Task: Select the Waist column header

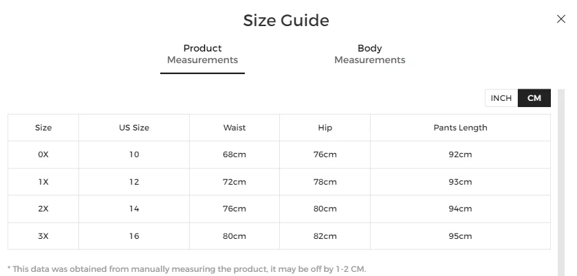Action: point(235,128)
